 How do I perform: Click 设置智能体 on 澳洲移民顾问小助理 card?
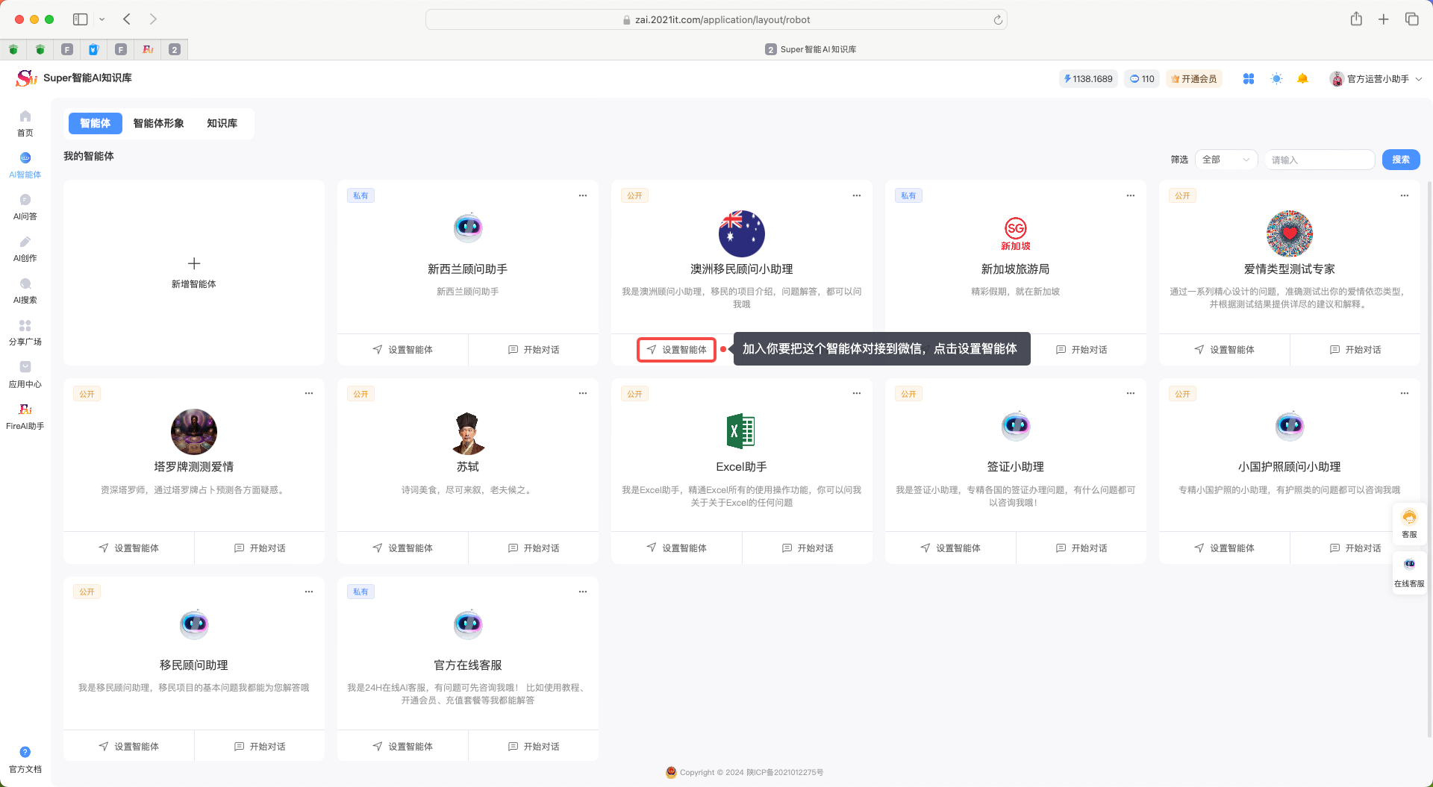coord(676,350)
